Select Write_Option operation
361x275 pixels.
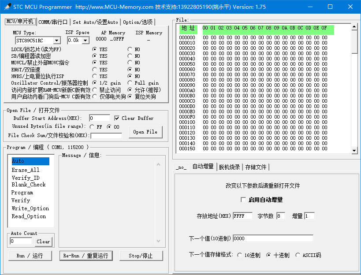coord(30,208)
